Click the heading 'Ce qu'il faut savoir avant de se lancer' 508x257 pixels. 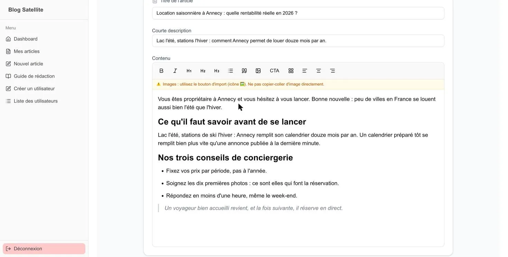pos(232,122)
